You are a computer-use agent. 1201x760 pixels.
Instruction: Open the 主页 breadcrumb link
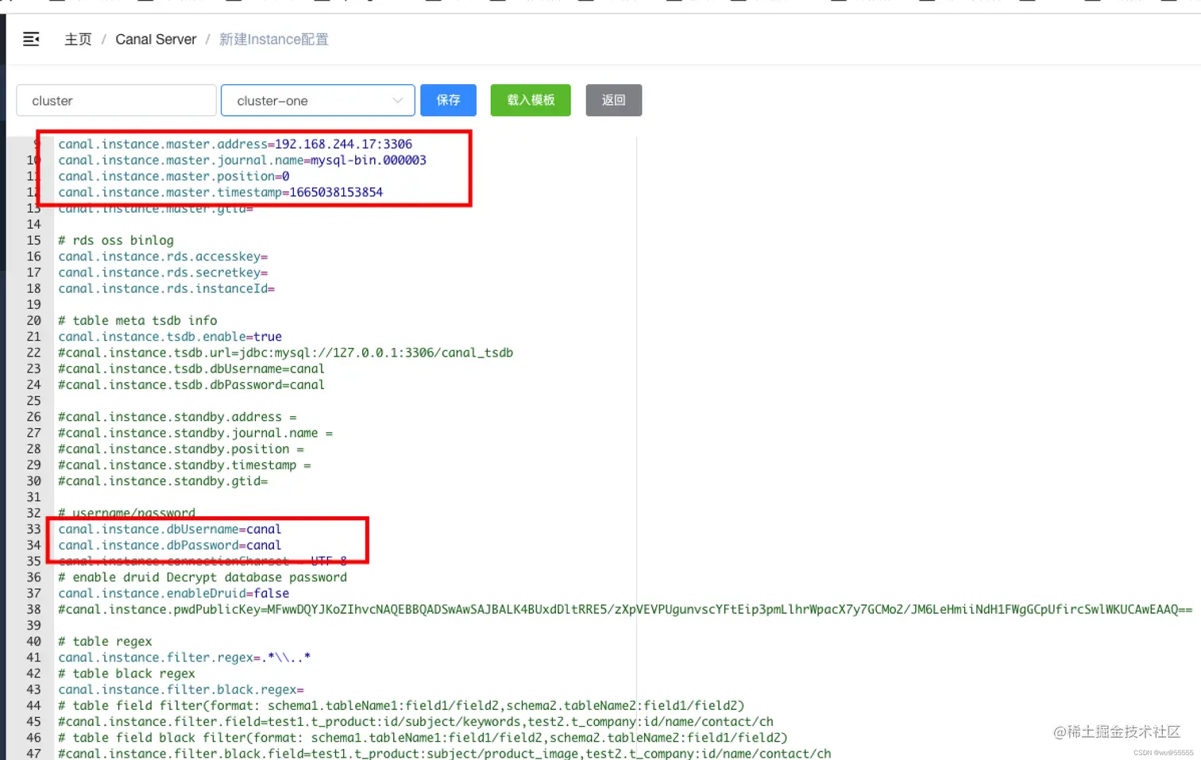click(78, 39)
